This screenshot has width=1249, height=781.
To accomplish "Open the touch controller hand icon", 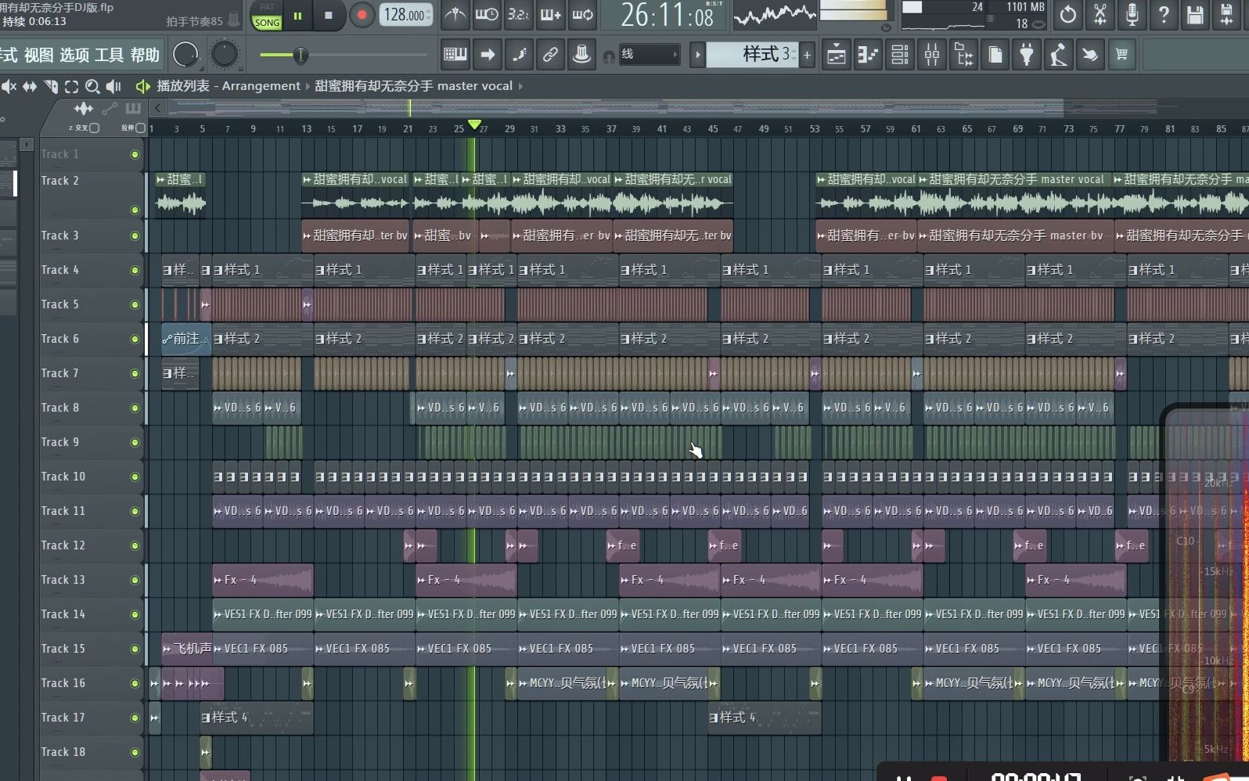I will (x=1090, y=55).
